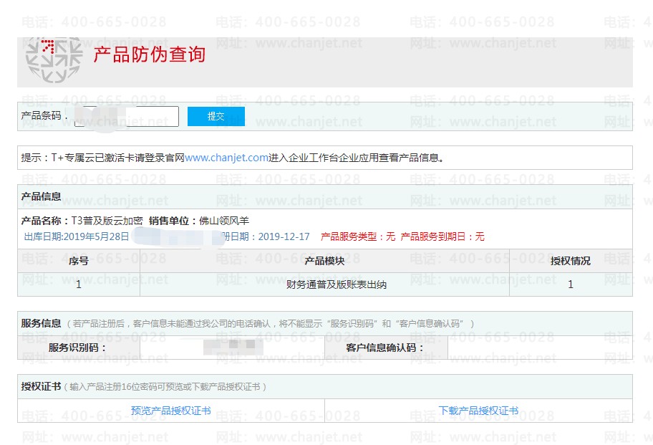Click the 序号 column header
The height and width of the screenshot is (445, 653).
79,261
